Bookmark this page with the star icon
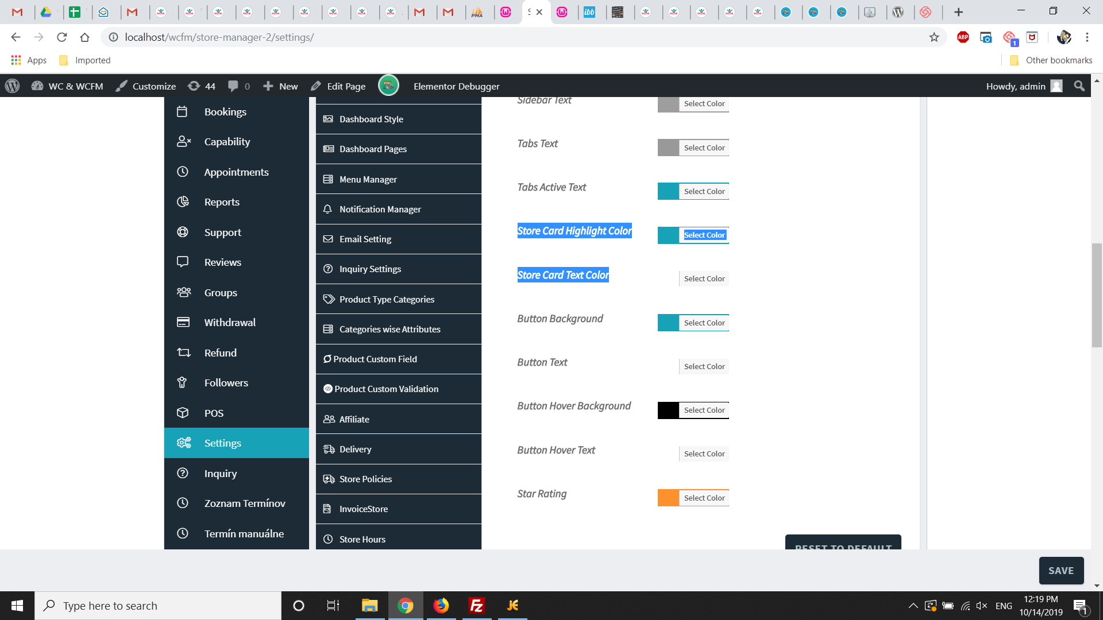Viewport: 1103px width, 620px height. click(934, 37)
